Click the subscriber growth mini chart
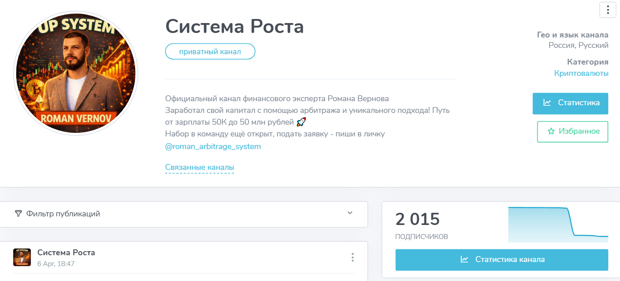The image size is (620, 281). (558, 225)
